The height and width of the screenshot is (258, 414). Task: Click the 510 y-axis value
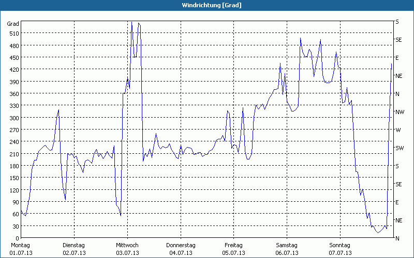pos(14,34)
